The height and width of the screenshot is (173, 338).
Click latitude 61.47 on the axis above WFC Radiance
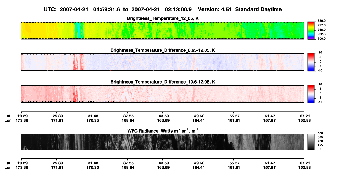(270, 116)
